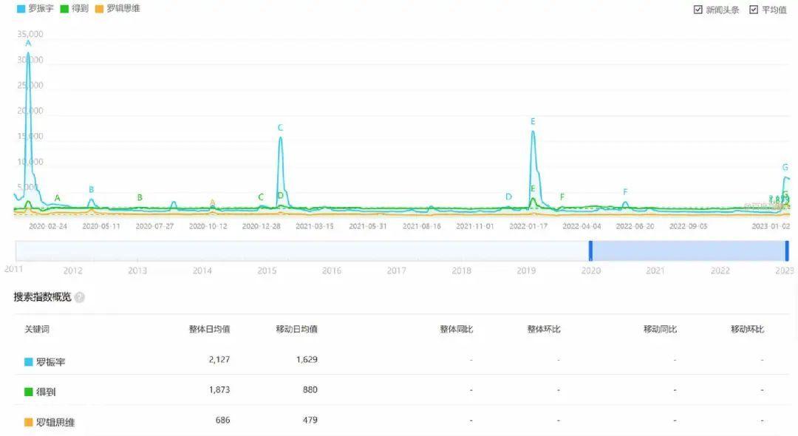Click the help icon beside 搜索指数概览
798x436 pixels.
79,297
